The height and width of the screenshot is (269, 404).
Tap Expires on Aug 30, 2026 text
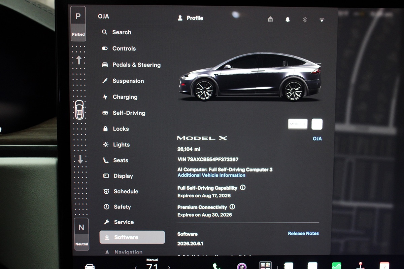point(205,215)
